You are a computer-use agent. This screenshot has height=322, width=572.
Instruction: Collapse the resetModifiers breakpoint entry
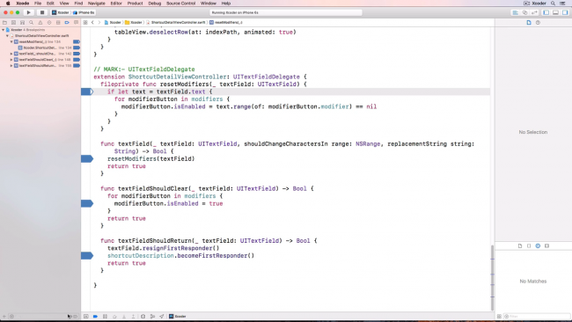(11, 42)
